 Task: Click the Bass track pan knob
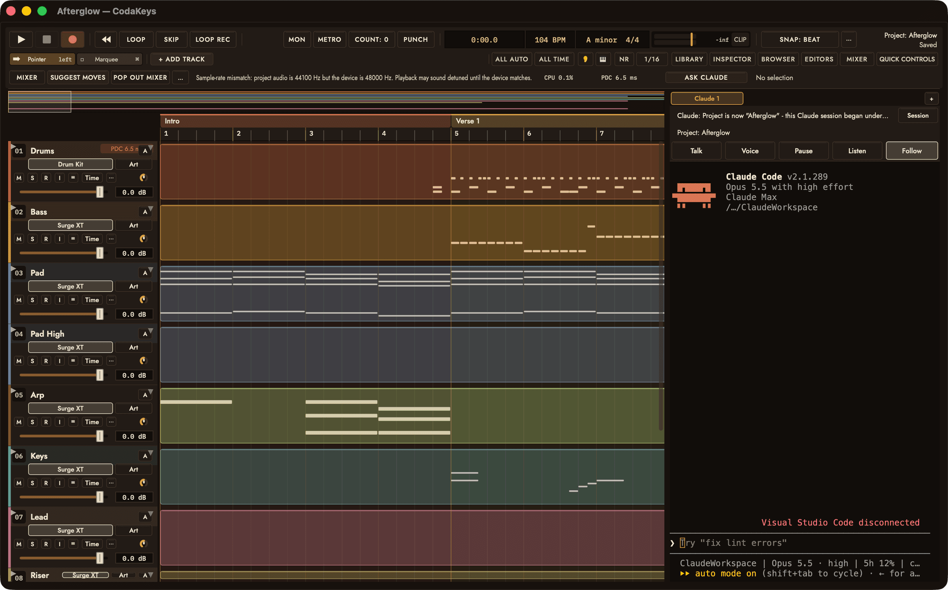143,239
